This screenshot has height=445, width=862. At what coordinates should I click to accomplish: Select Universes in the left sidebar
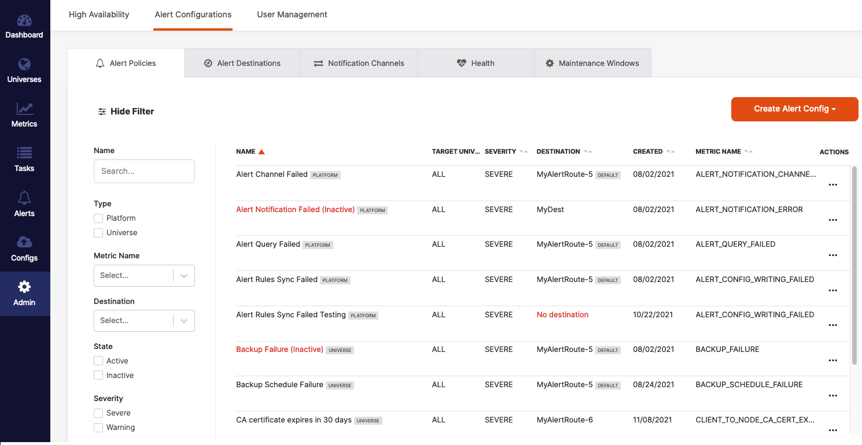point(24,69)
